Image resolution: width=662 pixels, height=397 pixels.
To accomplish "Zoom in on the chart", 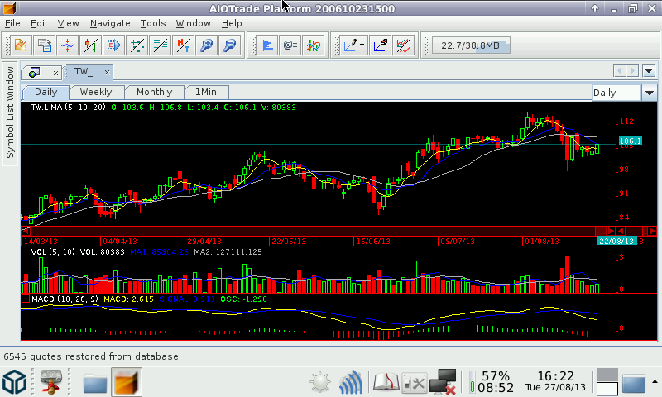I will (x=206, y=45).
